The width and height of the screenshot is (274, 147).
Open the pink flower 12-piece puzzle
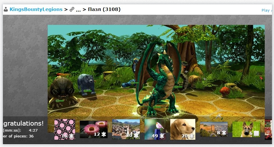[94, 129]
